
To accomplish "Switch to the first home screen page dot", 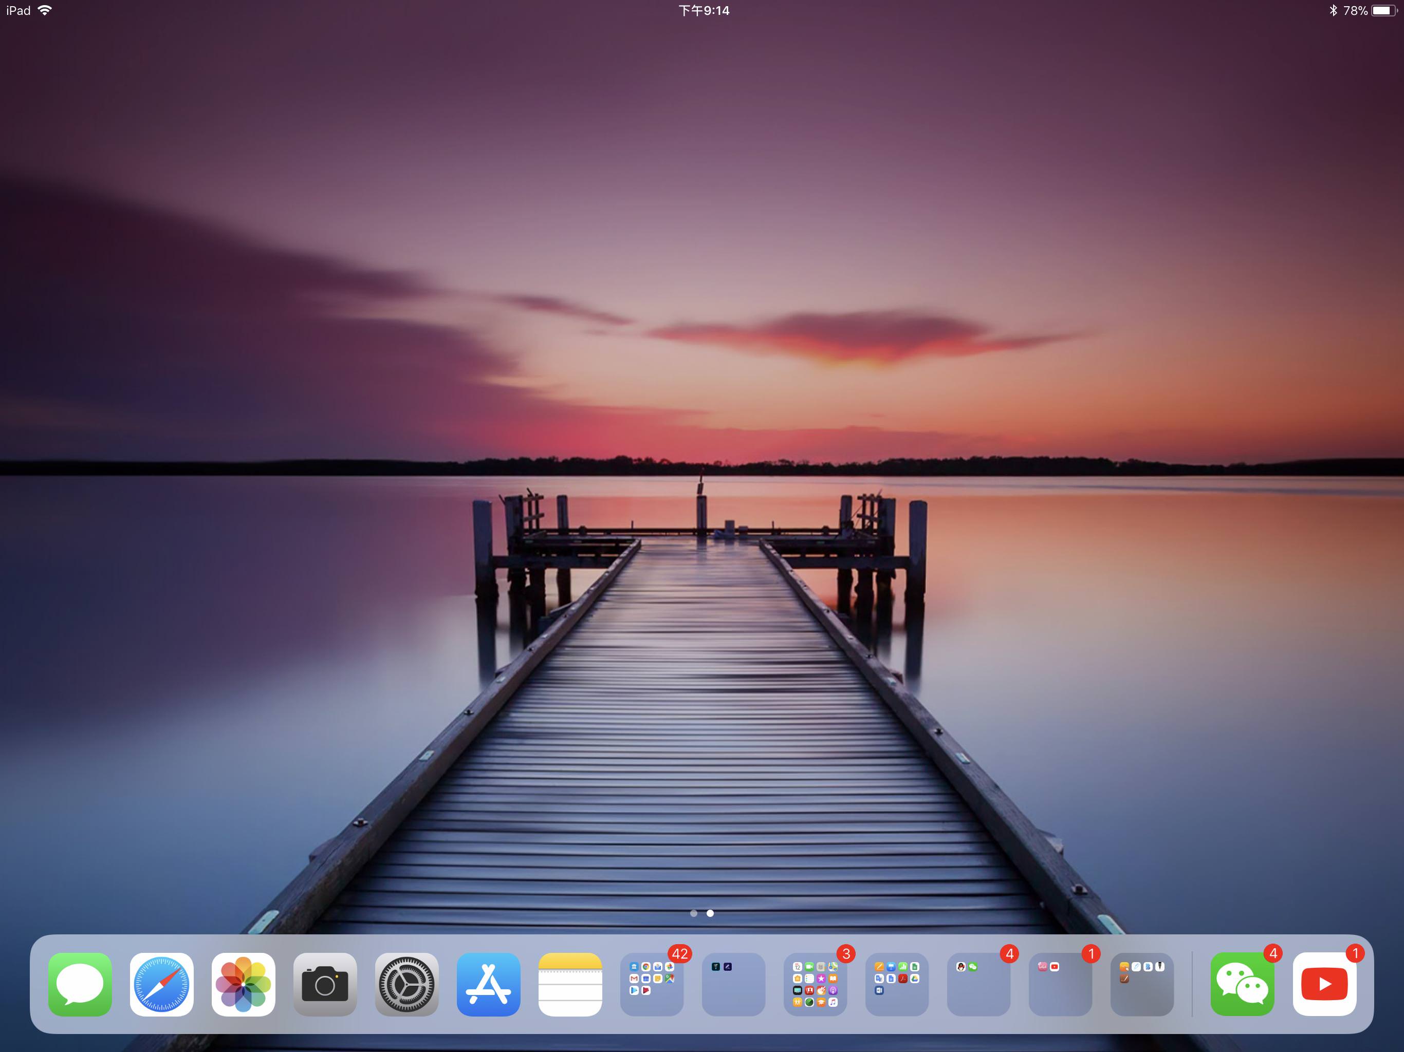I will 694,913.
